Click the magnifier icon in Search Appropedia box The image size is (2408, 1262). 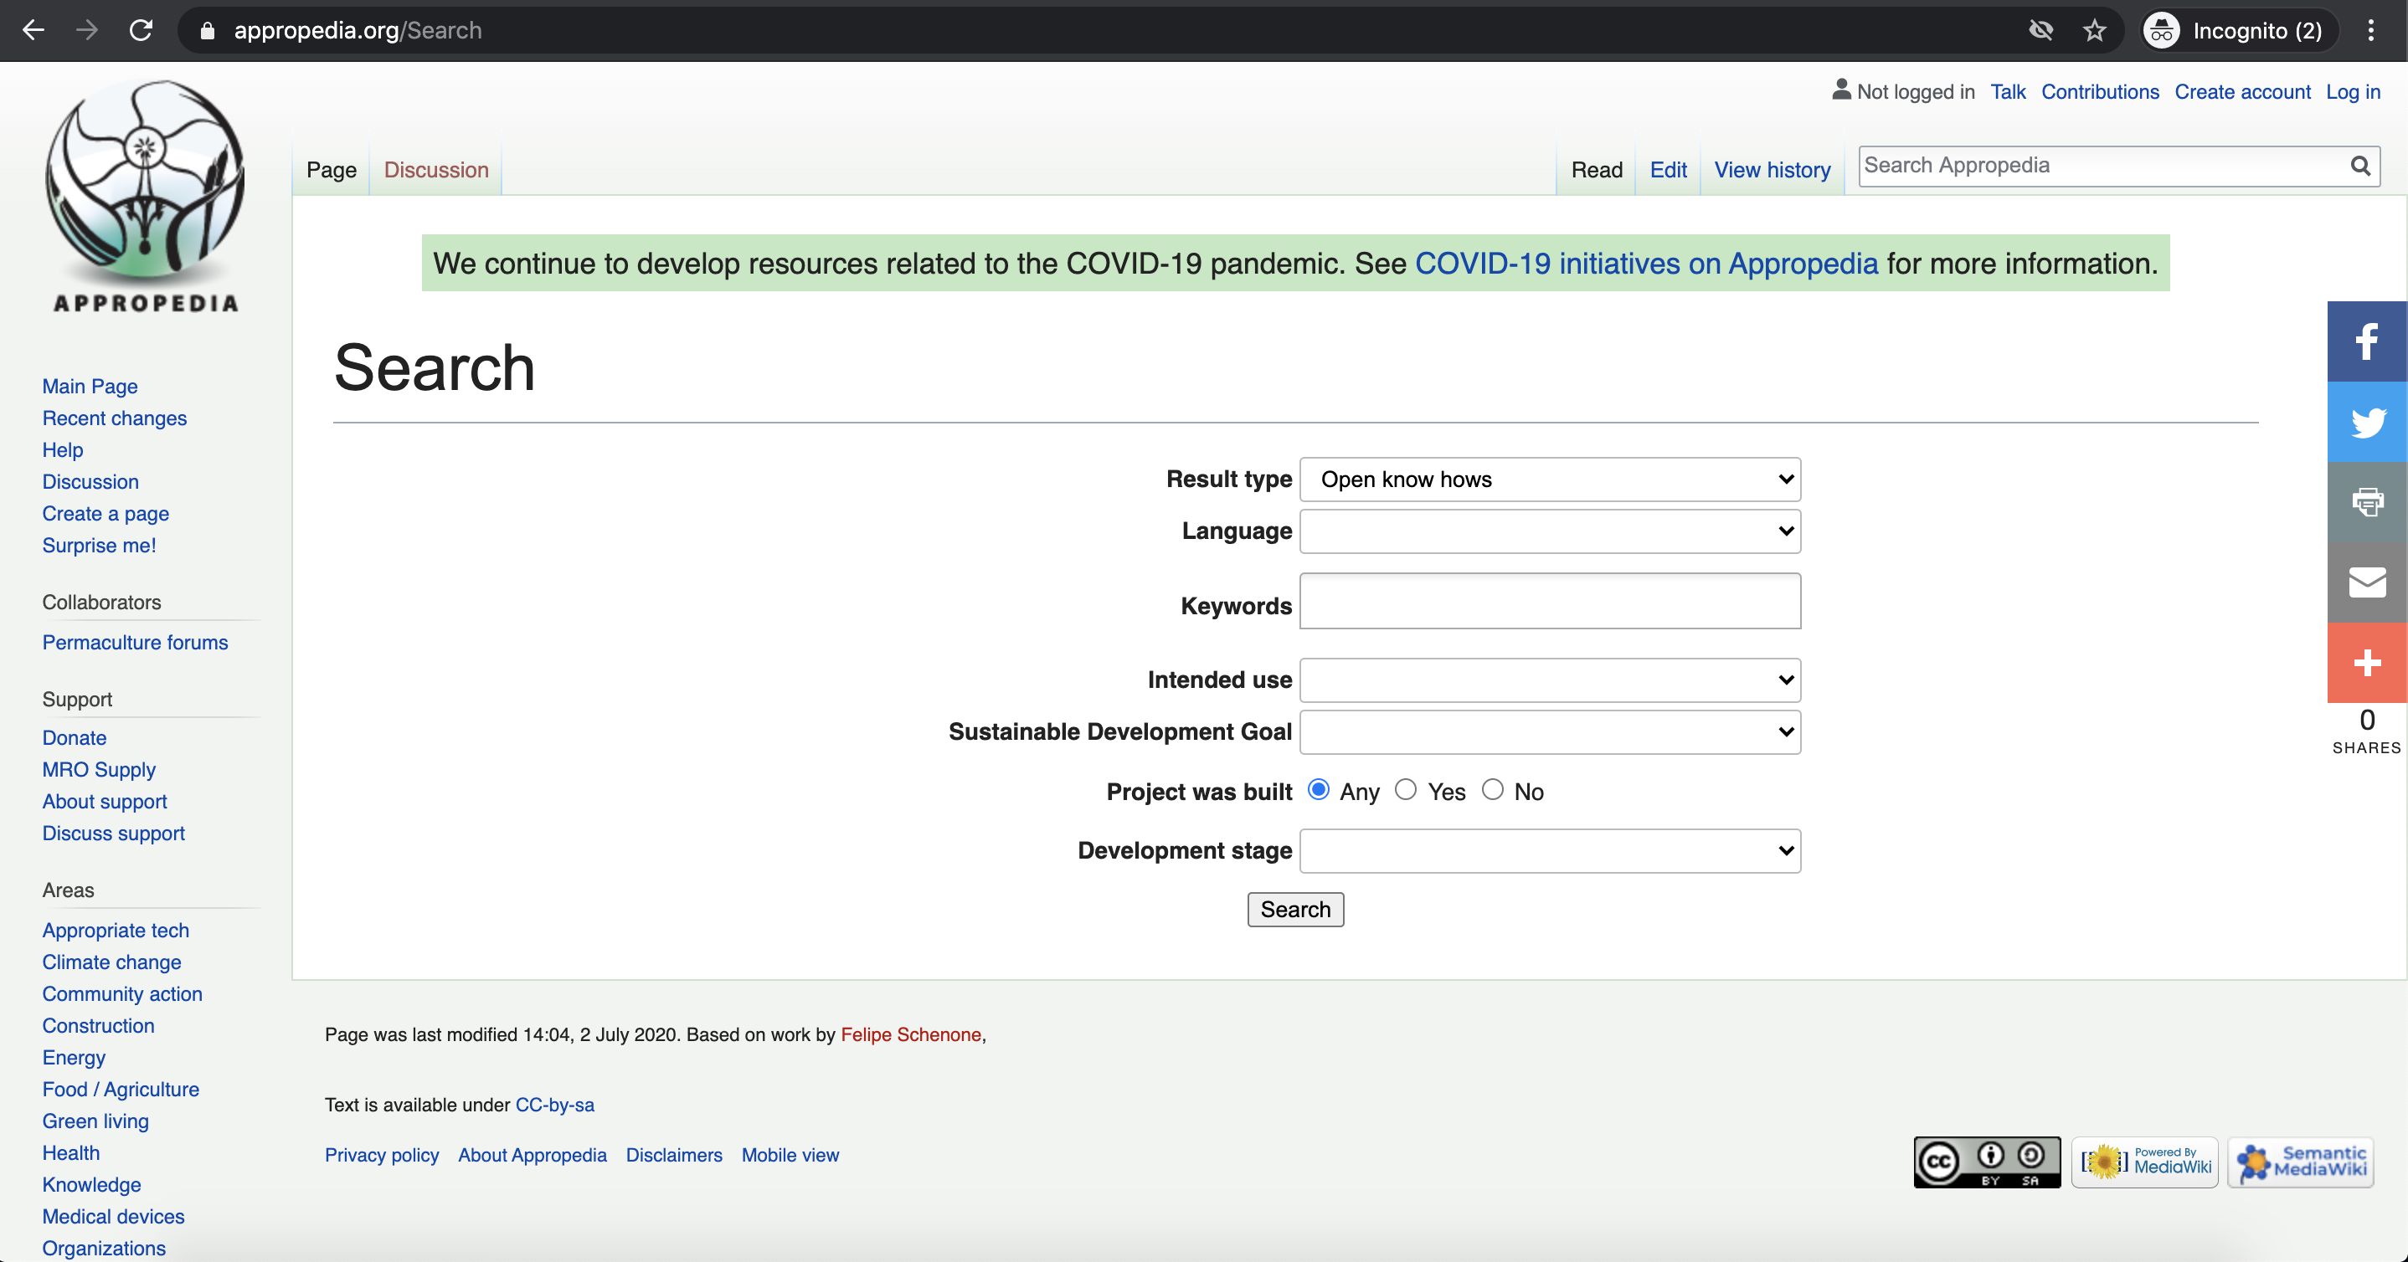(x=2359, y=167)
